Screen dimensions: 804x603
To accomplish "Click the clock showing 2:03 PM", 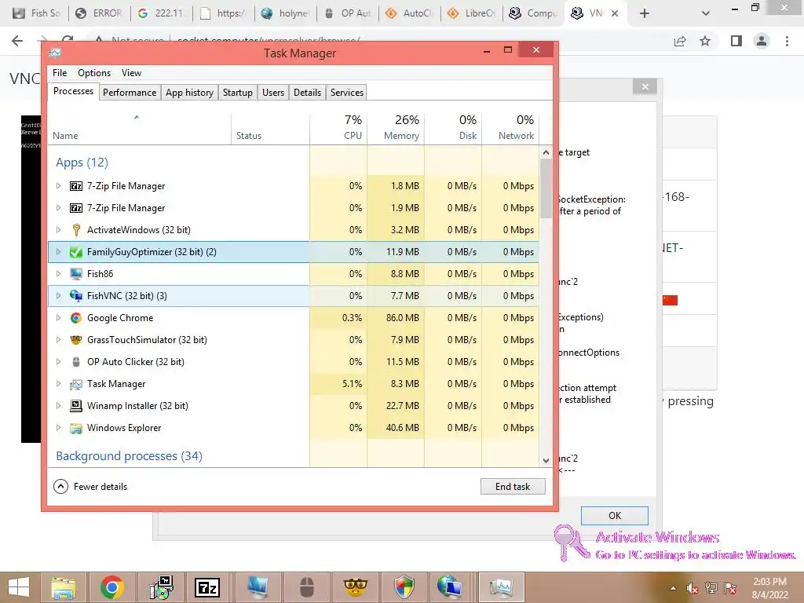I will point(769,582).
